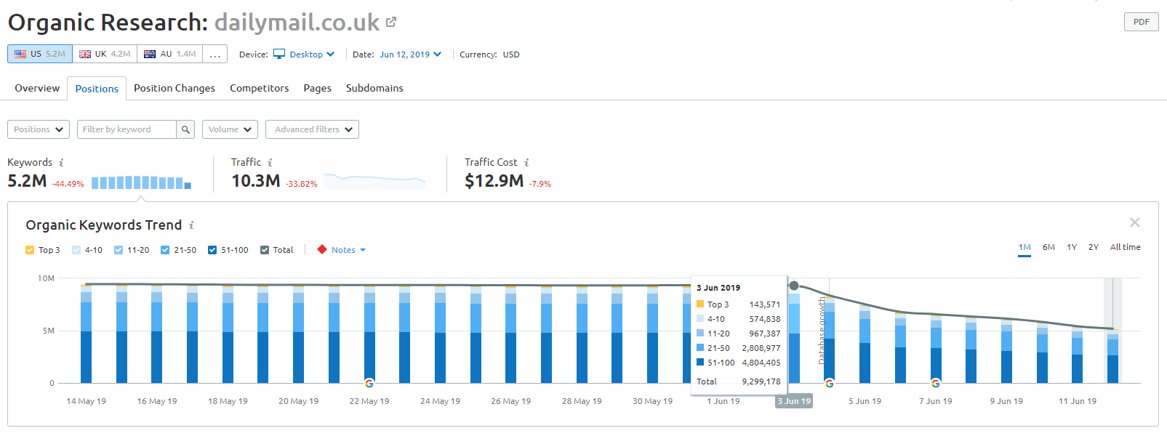Click the red diamond Notes icon
The image size is (1167, 436).
pos(322,250)
